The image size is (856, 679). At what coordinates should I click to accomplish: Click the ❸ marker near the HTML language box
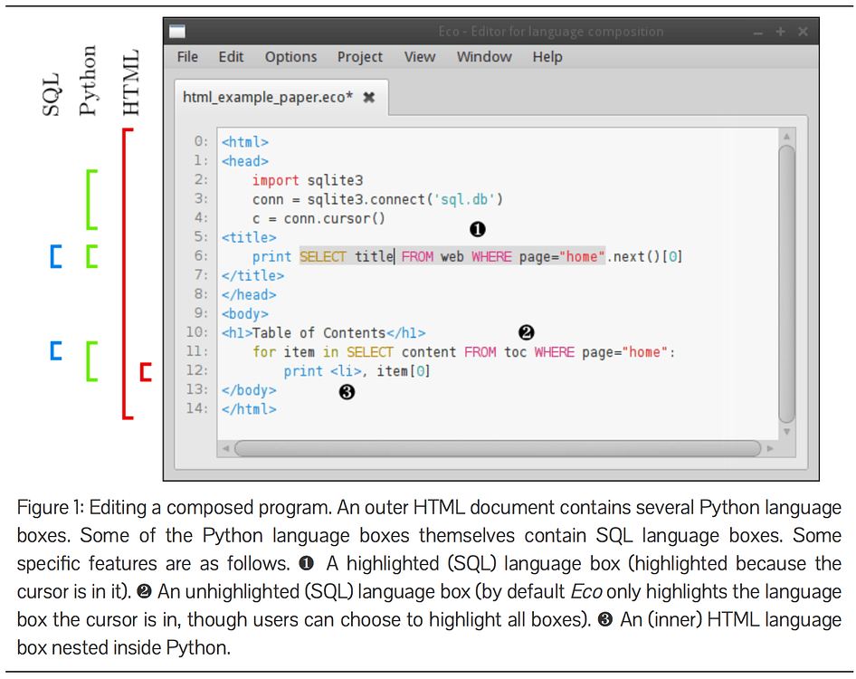click(x=347, y=391)
